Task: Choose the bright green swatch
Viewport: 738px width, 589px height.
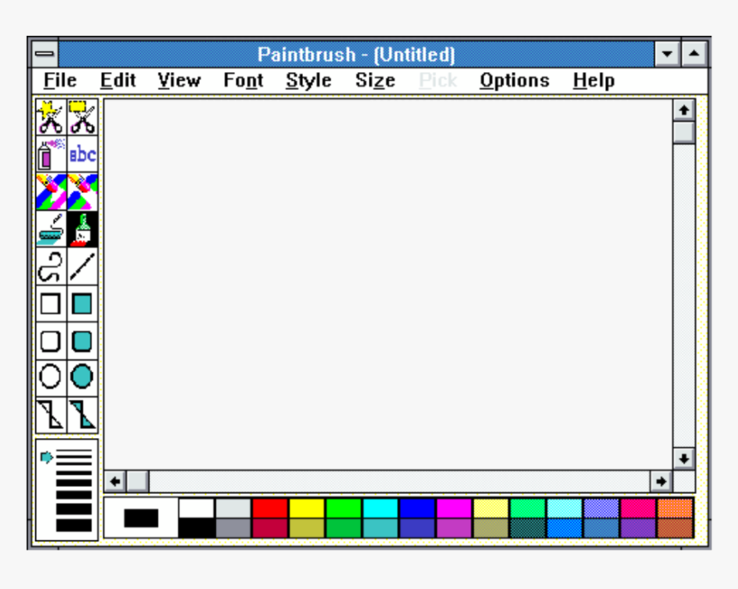Action: pos(343,508)
